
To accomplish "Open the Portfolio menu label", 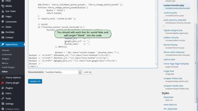I will 10,32.
